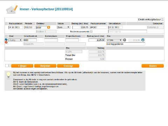The width and height of the screenshot is (168, 126).
Task: Click the summary Btw field V 19%
Action: [x=74, y=52]
